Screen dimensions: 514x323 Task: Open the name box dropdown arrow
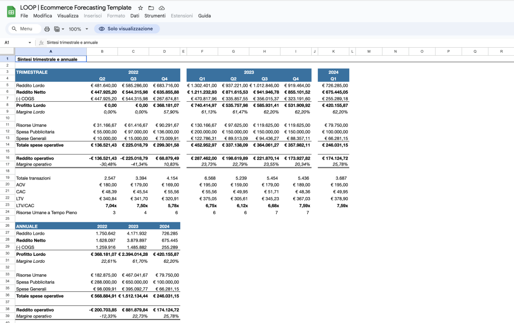pyautogui.click(x=30, y=43)
